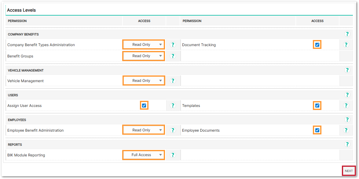Expand the Benefit Groups access dropdown
The image size is (359, 179).
tap(144, 56)
